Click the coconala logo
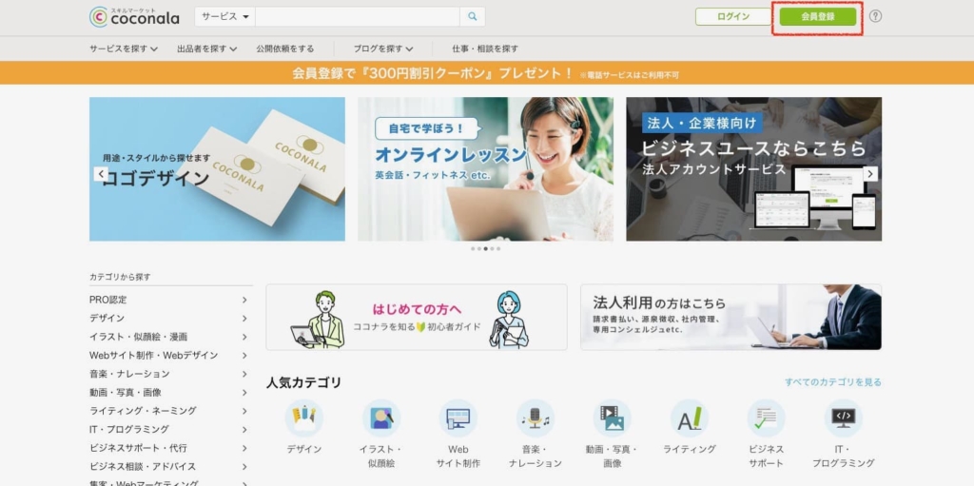 click(134, 17)
